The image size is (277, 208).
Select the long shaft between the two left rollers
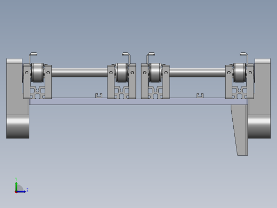point(79,73)
